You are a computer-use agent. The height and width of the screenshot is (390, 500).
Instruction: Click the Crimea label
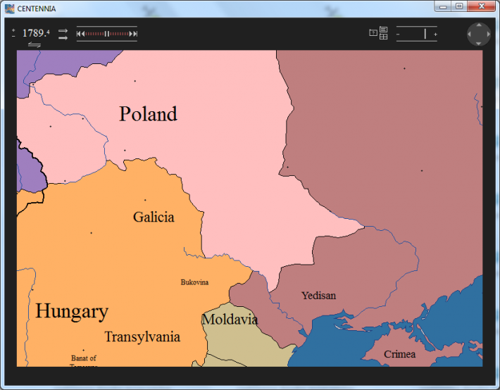(x=399, y=354)
